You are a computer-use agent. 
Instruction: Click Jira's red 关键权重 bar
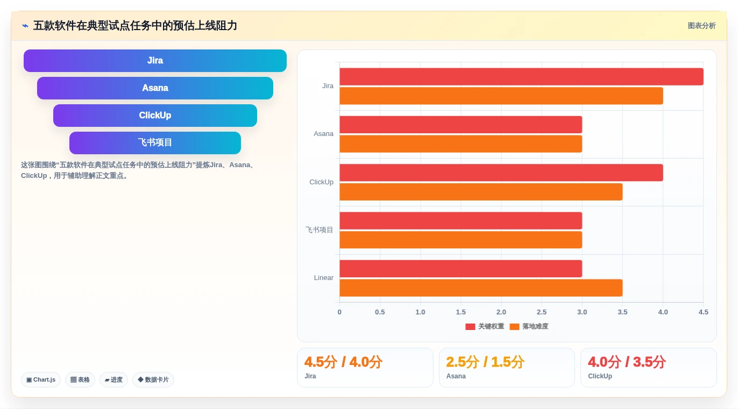coord(521,76)
